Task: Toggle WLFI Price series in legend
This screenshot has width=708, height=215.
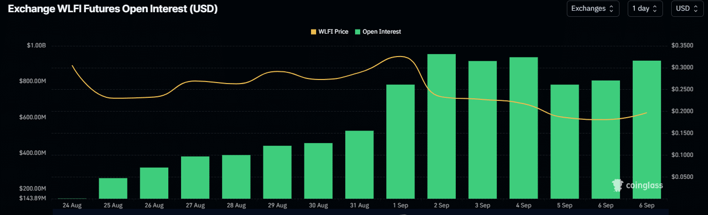Action: tap(333, 32)
